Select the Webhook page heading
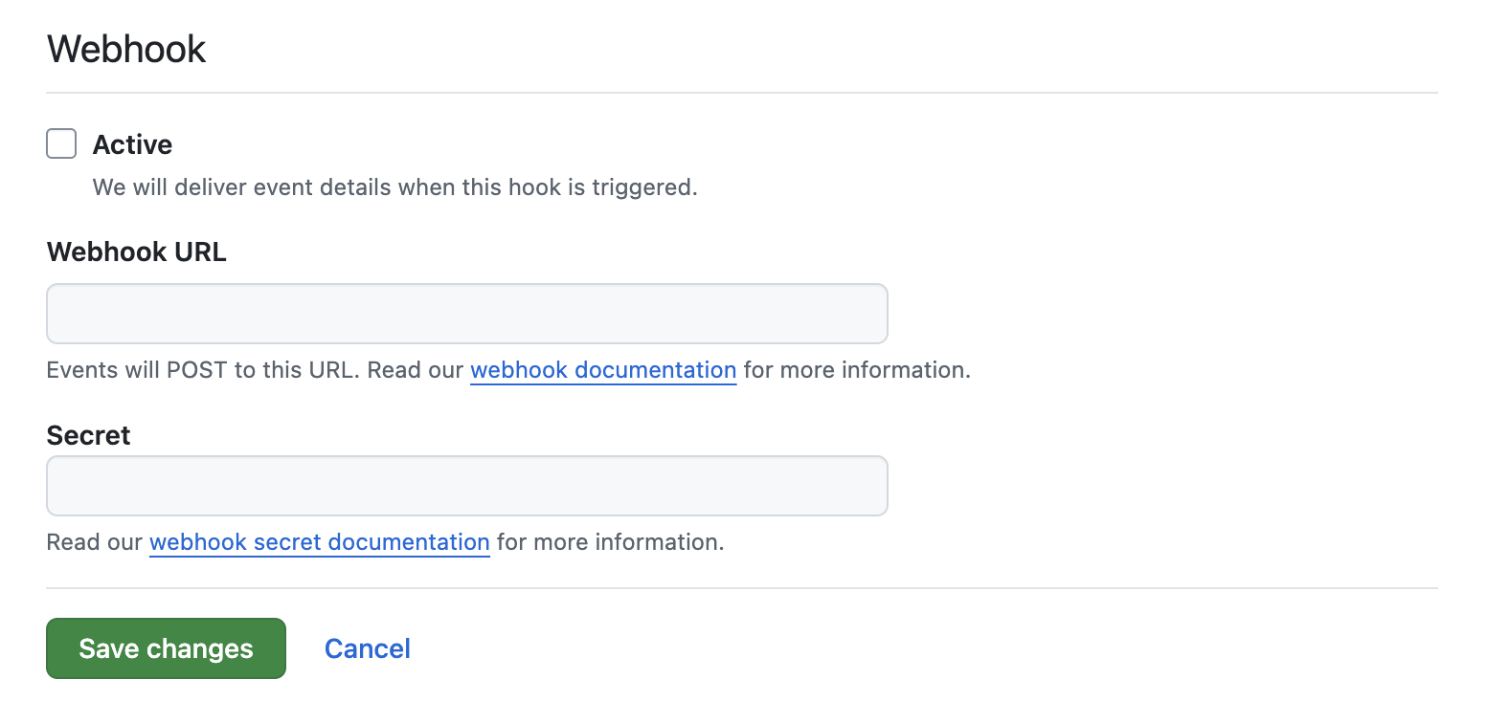Viewport: 1486px width, 723px height. 125,48
